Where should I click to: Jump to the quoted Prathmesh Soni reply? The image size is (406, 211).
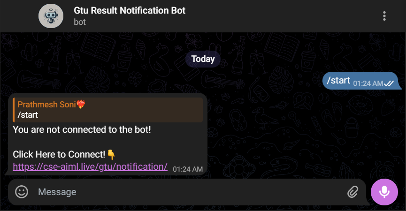click(x=108, y=110)
